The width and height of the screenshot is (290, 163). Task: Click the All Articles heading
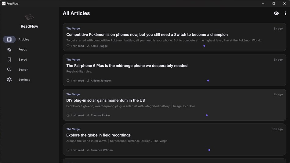76,13
